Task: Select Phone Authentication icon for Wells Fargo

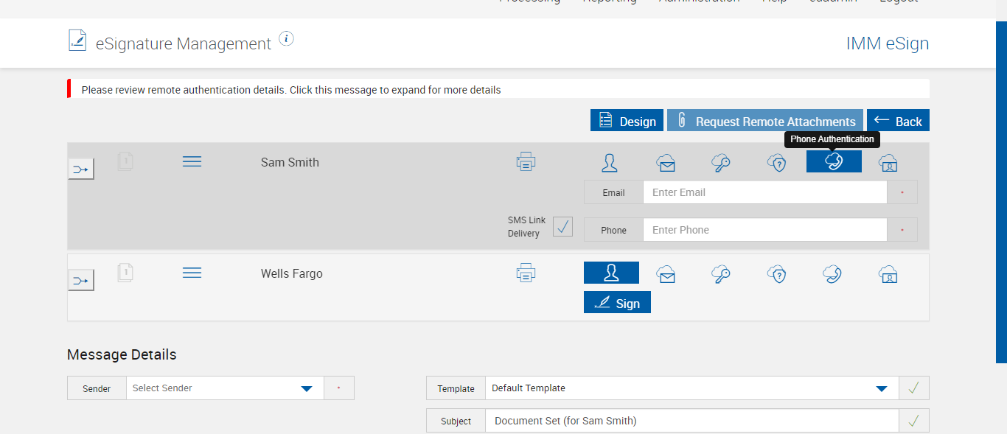Action: pyautogui.click(x=832, y=275)
